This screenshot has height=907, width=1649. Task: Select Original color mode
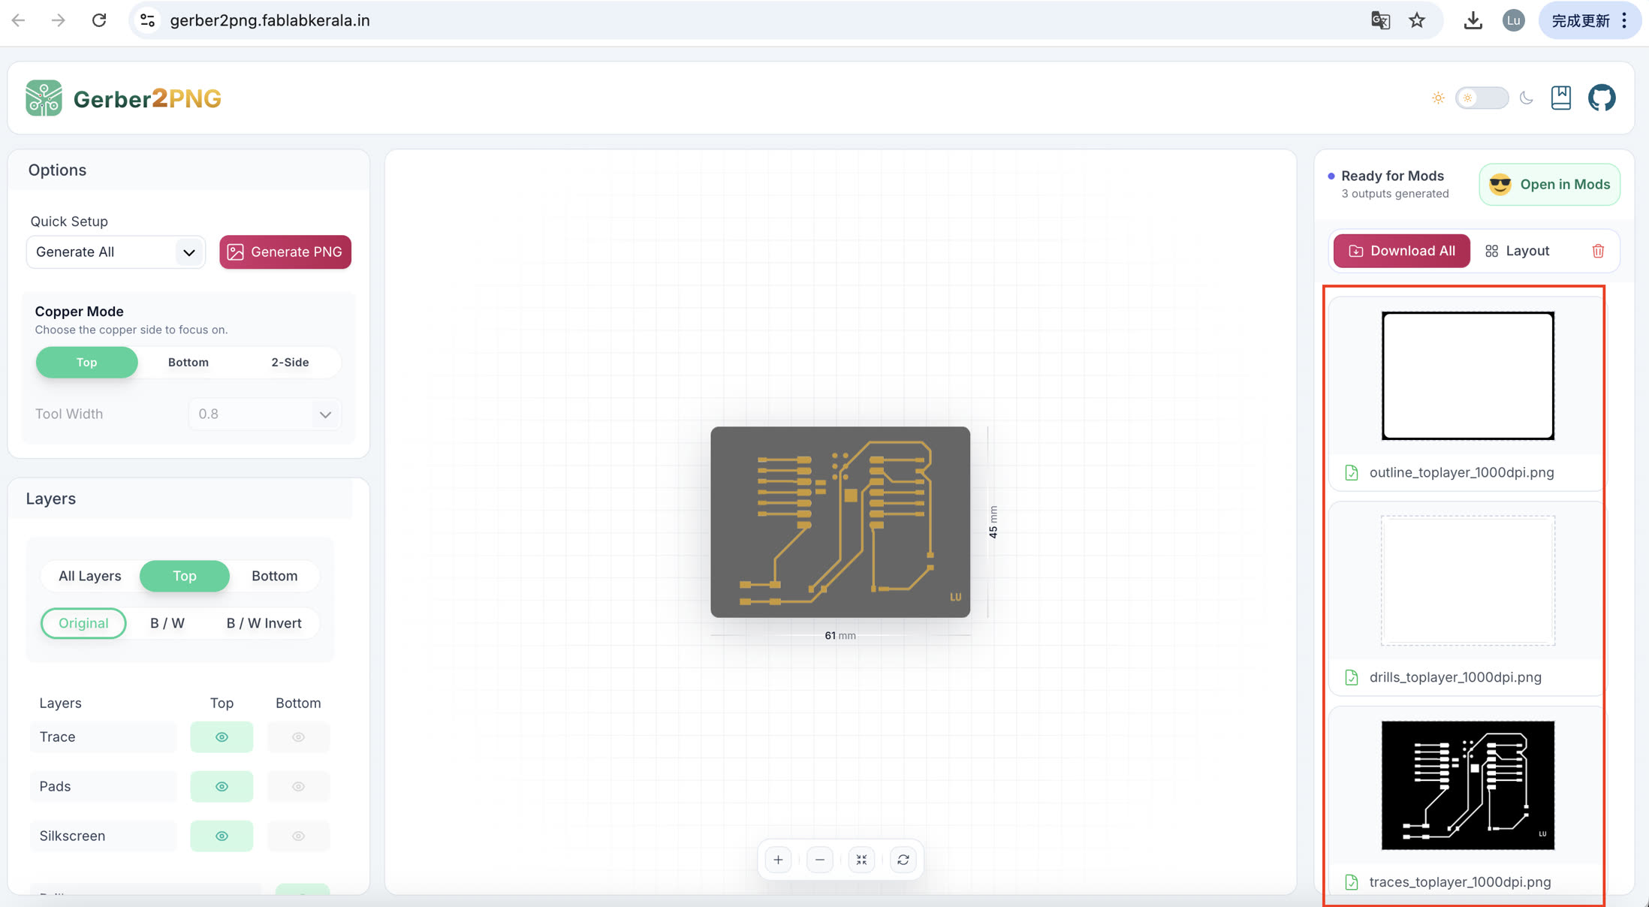83,623
